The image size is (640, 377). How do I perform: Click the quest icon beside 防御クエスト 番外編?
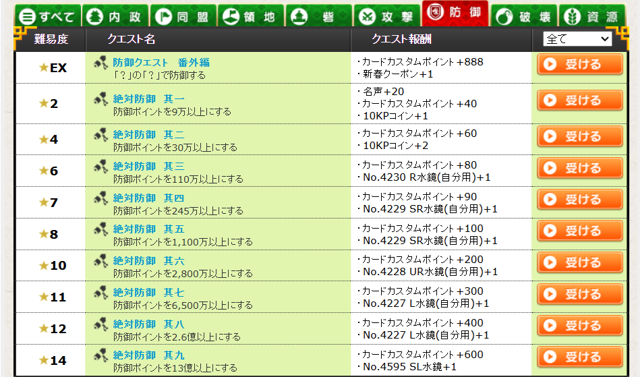(101, 63)
